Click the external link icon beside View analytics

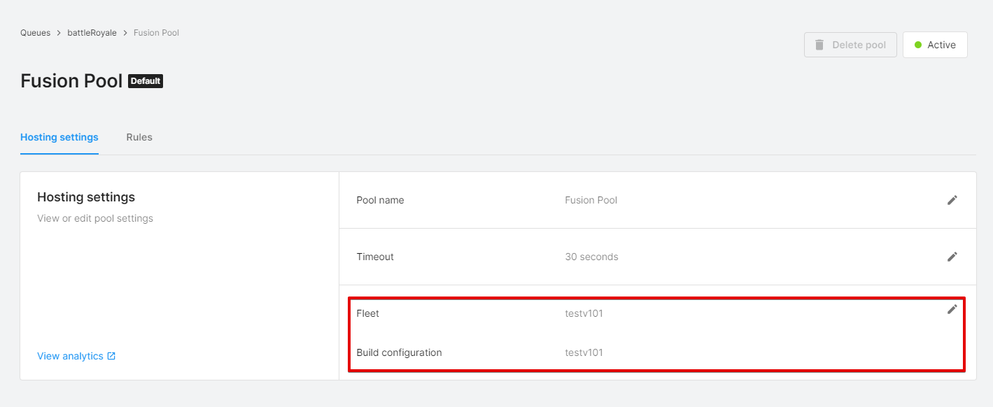(111, 356)
